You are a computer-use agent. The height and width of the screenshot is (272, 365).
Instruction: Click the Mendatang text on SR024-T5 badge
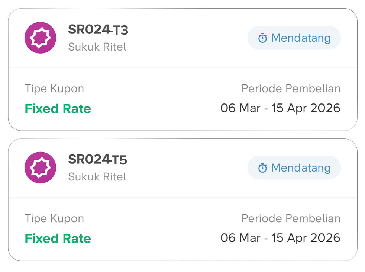pyautogui.click(x=301, y=168)
